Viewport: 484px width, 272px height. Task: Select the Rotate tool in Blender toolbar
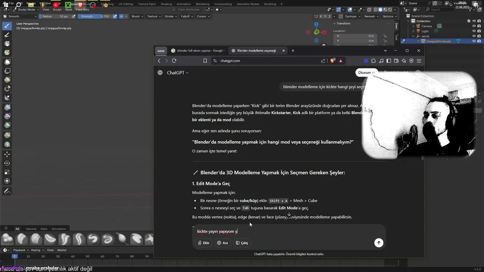7,163
